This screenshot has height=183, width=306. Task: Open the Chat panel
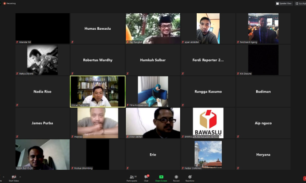point(146,178)
